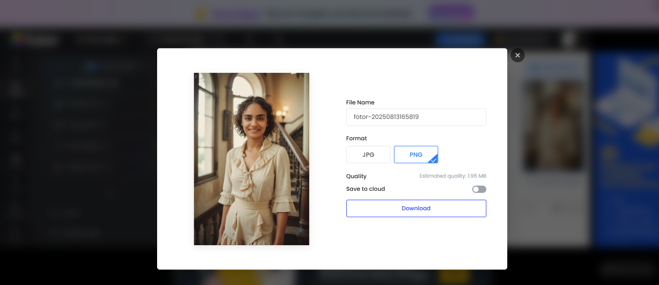Toggle the Save to cloud switch
659x285 pixels.
tap(479, 189)
